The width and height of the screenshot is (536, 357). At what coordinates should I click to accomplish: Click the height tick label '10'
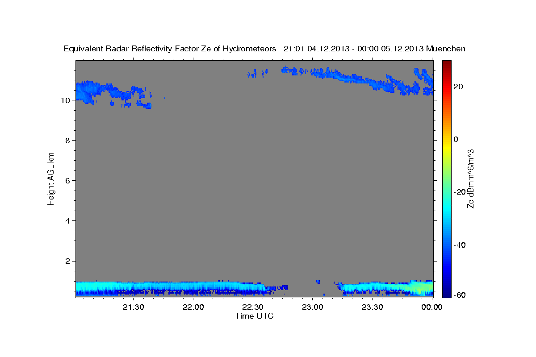[65, 100]
